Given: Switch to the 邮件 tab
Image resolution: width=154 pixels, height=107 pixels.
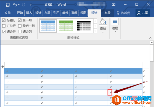Looking at the screenshot, I should (65, 13).
